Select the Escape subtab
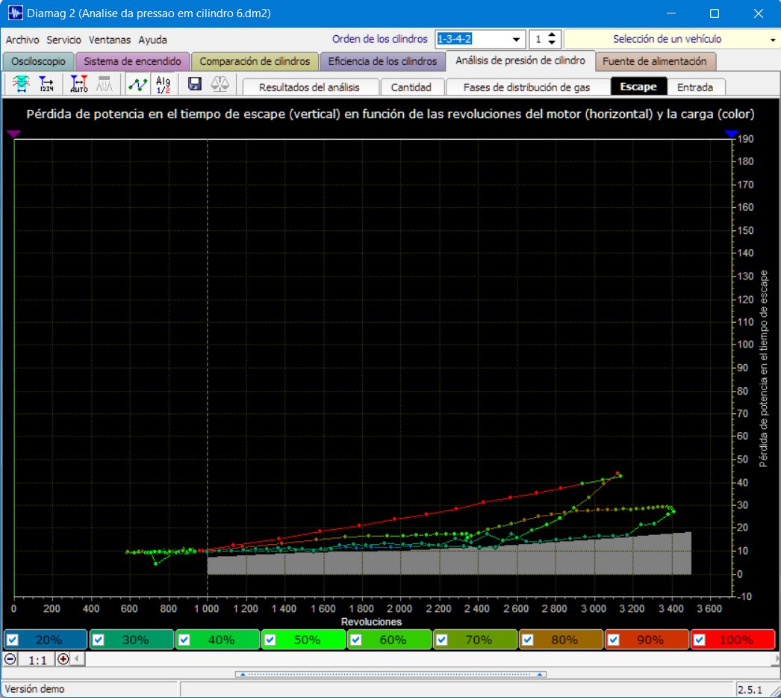This screenshot has width=781, height=698. coord(638,87)
